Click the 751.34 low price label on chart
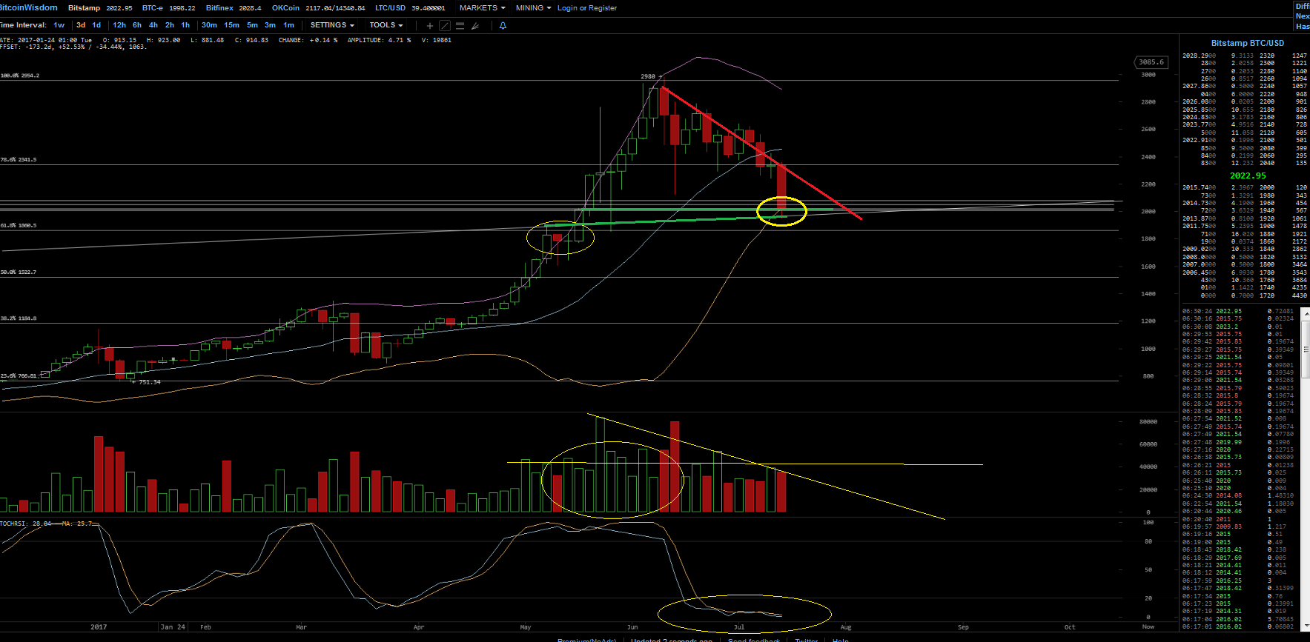Viewport: 1310px width, 642px height. coord(150,382)
